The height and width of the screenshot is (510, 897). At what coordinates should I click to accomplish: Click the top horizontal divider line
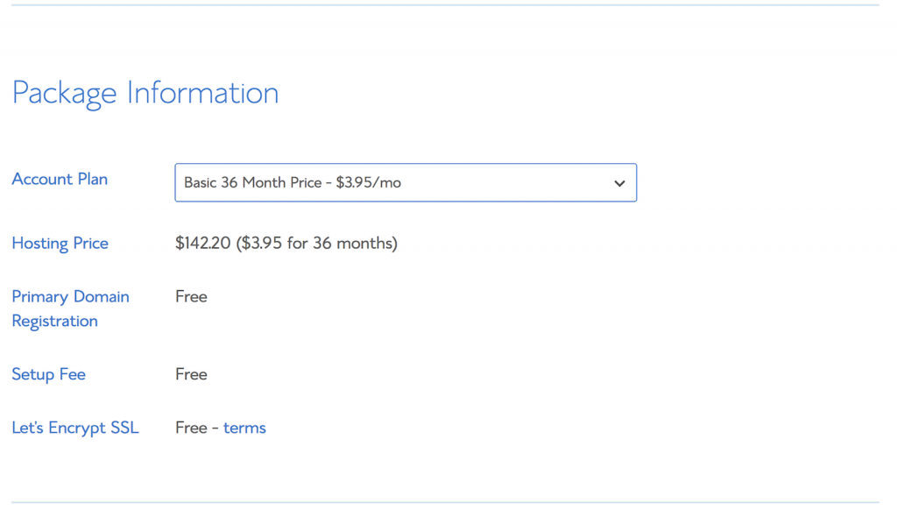point(445,5)
